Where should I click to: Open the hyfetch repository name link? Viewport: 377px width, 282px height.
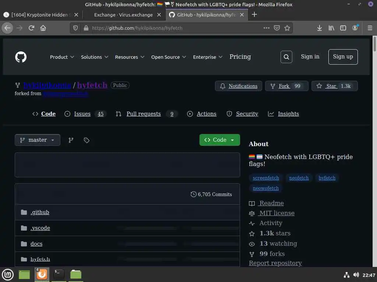click(92, 85)
